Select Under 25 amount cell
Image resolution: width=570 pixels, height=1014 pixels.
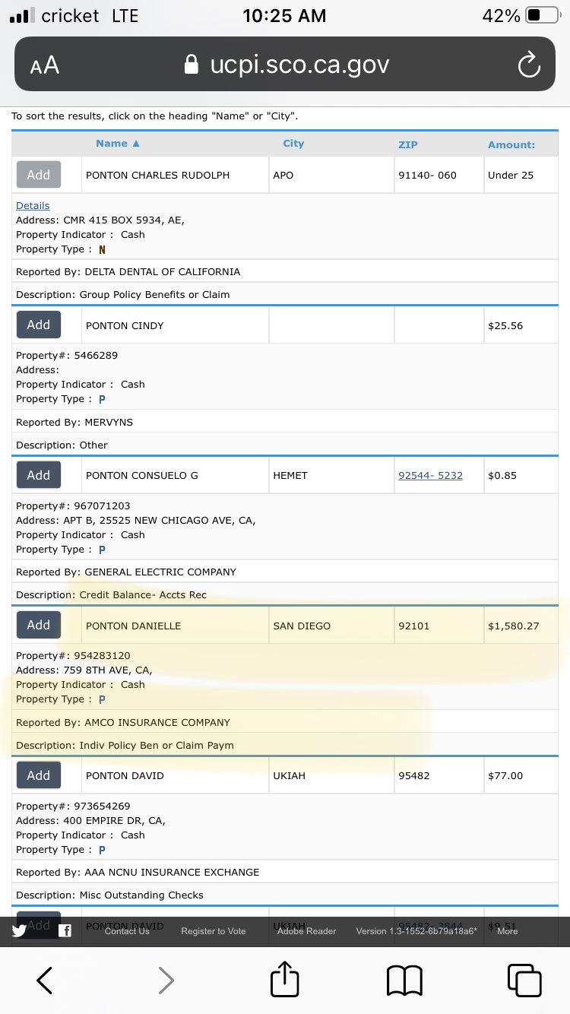[x=521, y=175]
